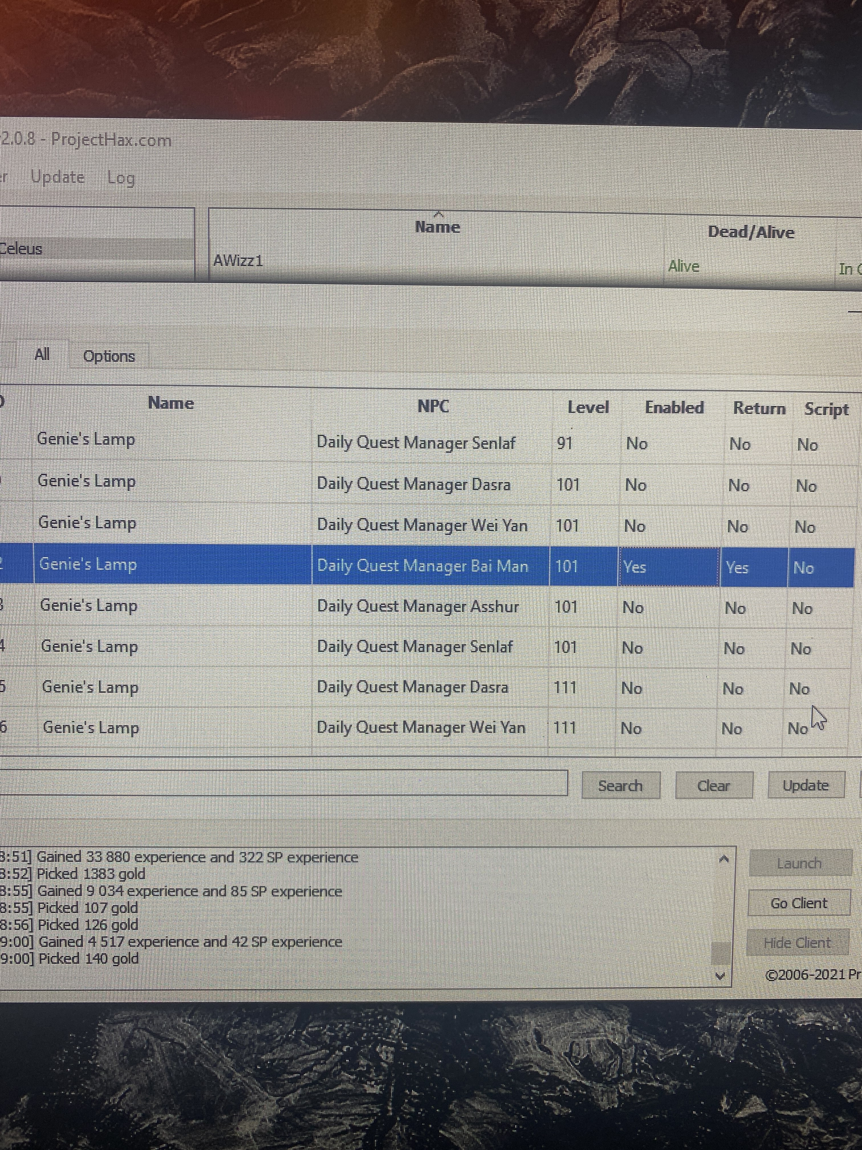Switch to the All tab

[x=42, y=355]
